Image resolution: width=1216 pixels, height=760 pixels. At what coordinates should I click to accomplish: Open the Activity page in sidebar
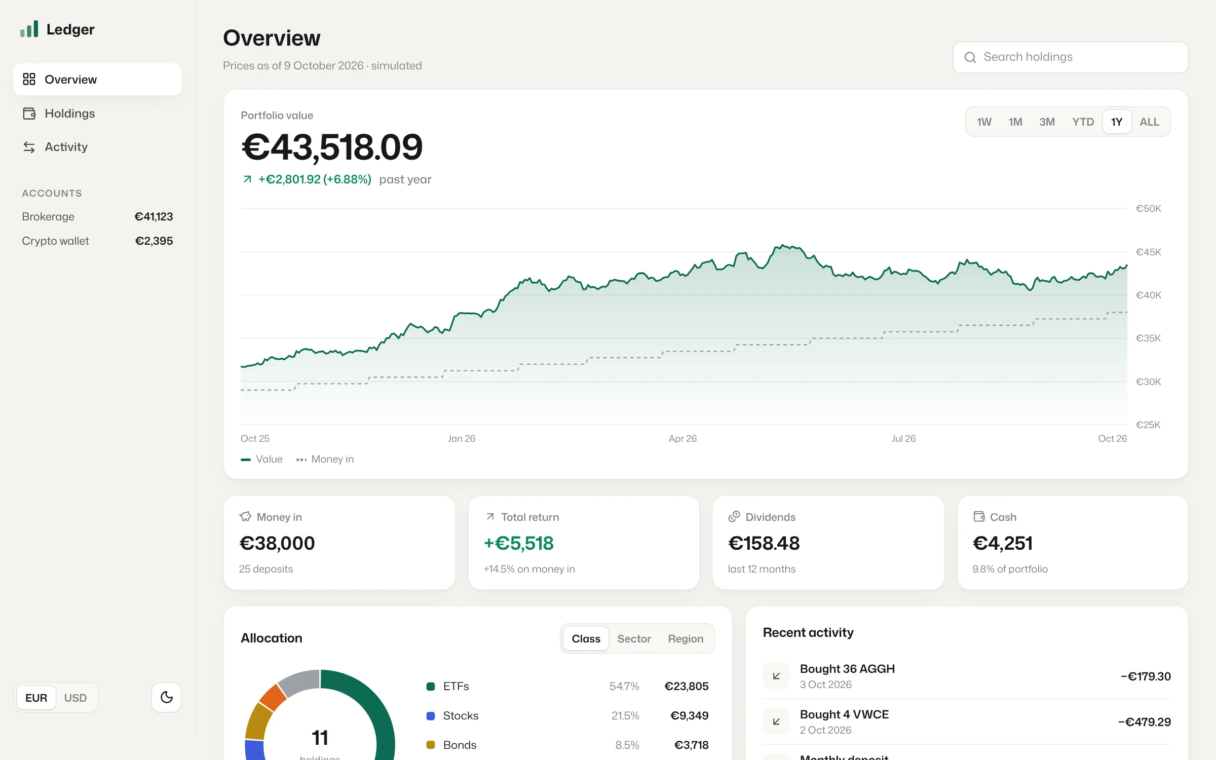97,147
